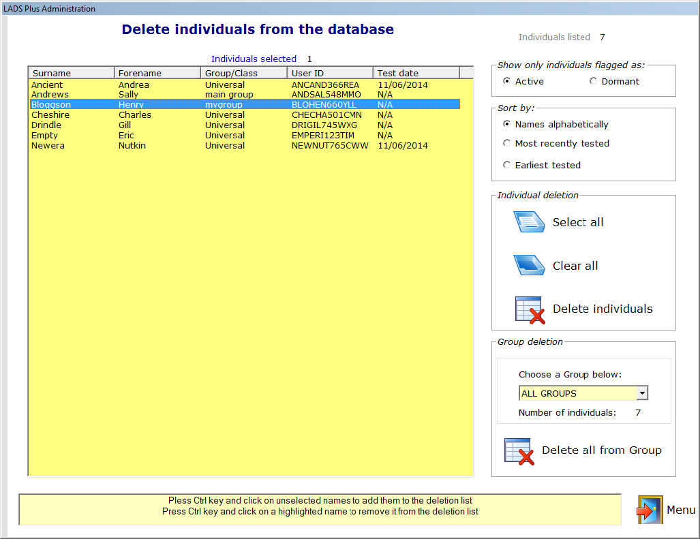
Task: Click the User ID column header
Action: click(330, 73)
